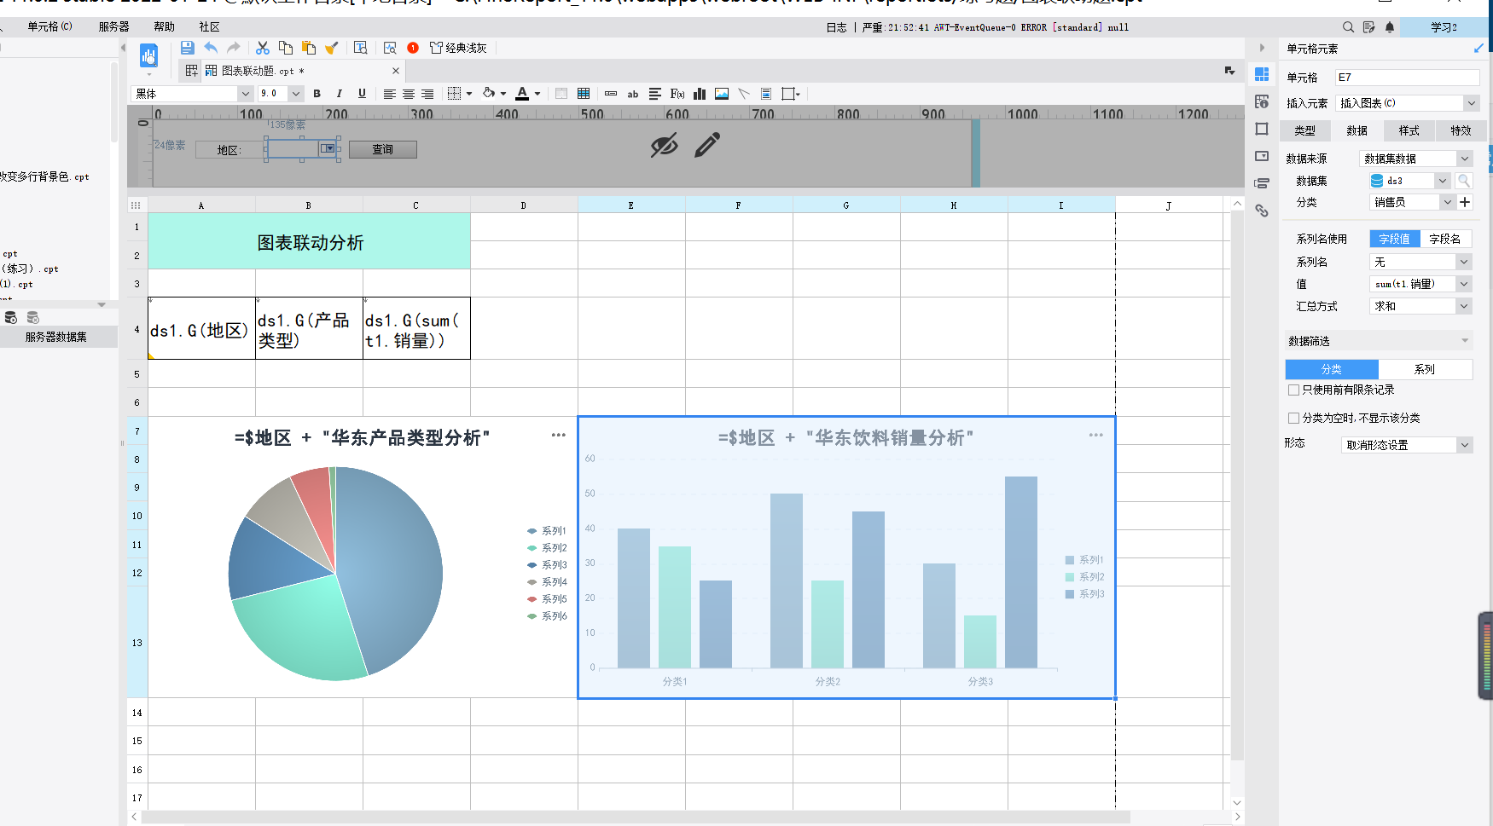Open the condition attributes icon in sidebar
Viewport: 1493px width, 826px height.
pyautogui.click(x=1262, y=183)
